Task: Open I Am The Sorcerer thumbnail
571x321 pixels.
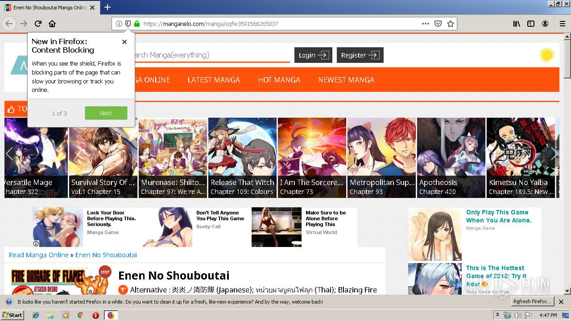Action: [312, 157]
